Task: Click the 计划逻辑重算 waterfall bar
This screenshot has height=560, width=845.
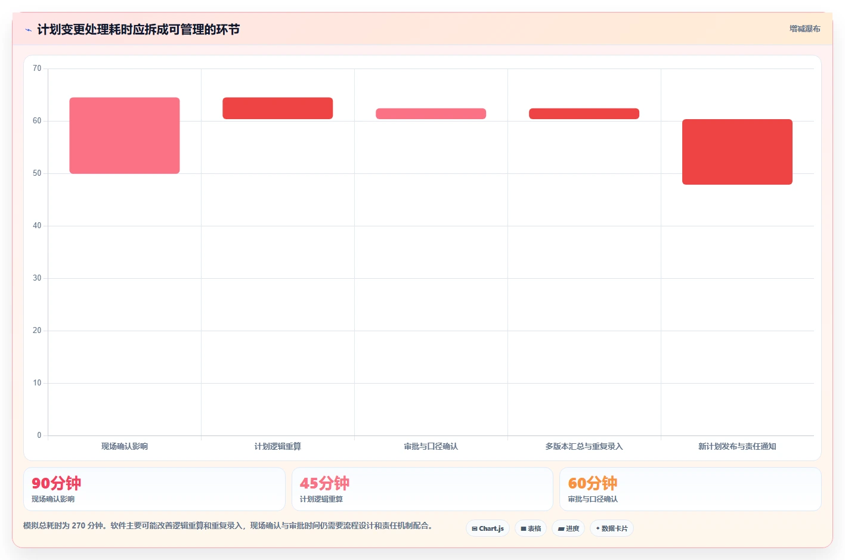Action: [x=278, y=108]
